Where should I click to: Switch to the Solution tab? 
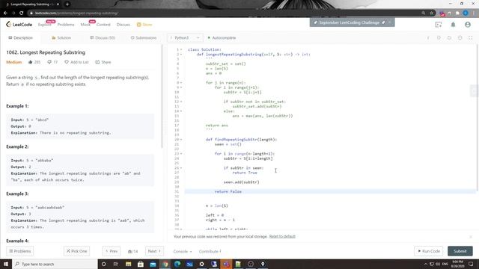pos(61,38)
